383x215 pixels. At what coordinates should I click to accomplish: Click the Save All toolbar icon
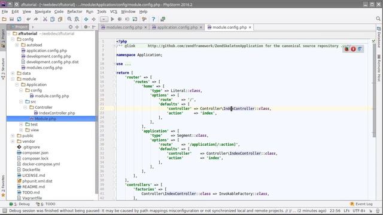pyautogui.click(x=11, y=19)
